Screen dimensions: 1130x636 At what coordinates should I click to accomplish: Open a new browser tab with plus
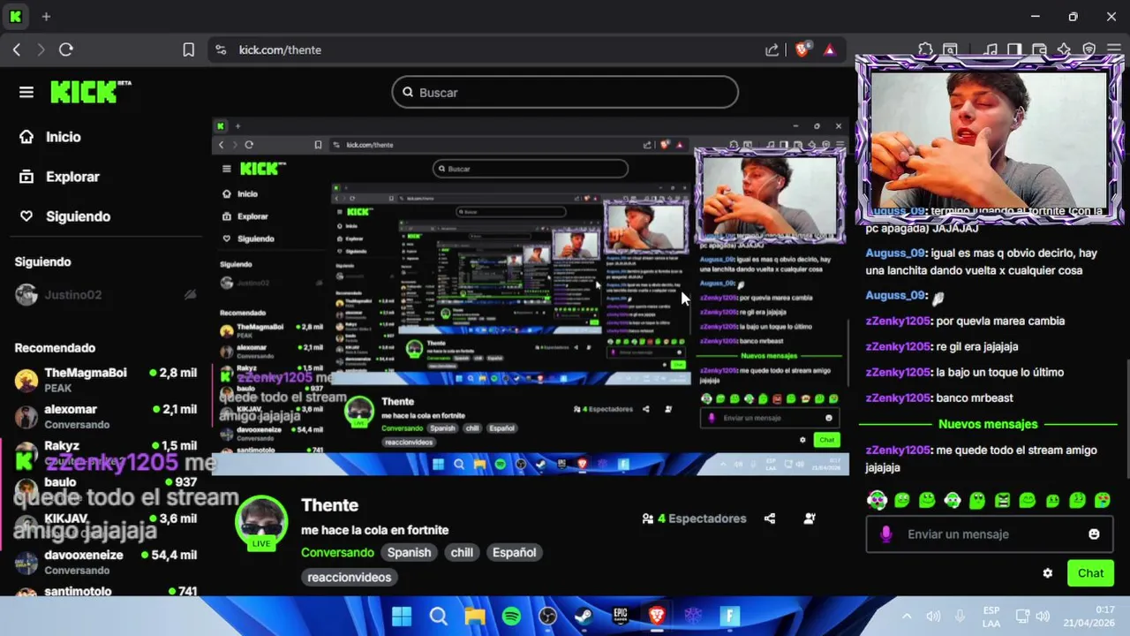click(x=46, y=17)
